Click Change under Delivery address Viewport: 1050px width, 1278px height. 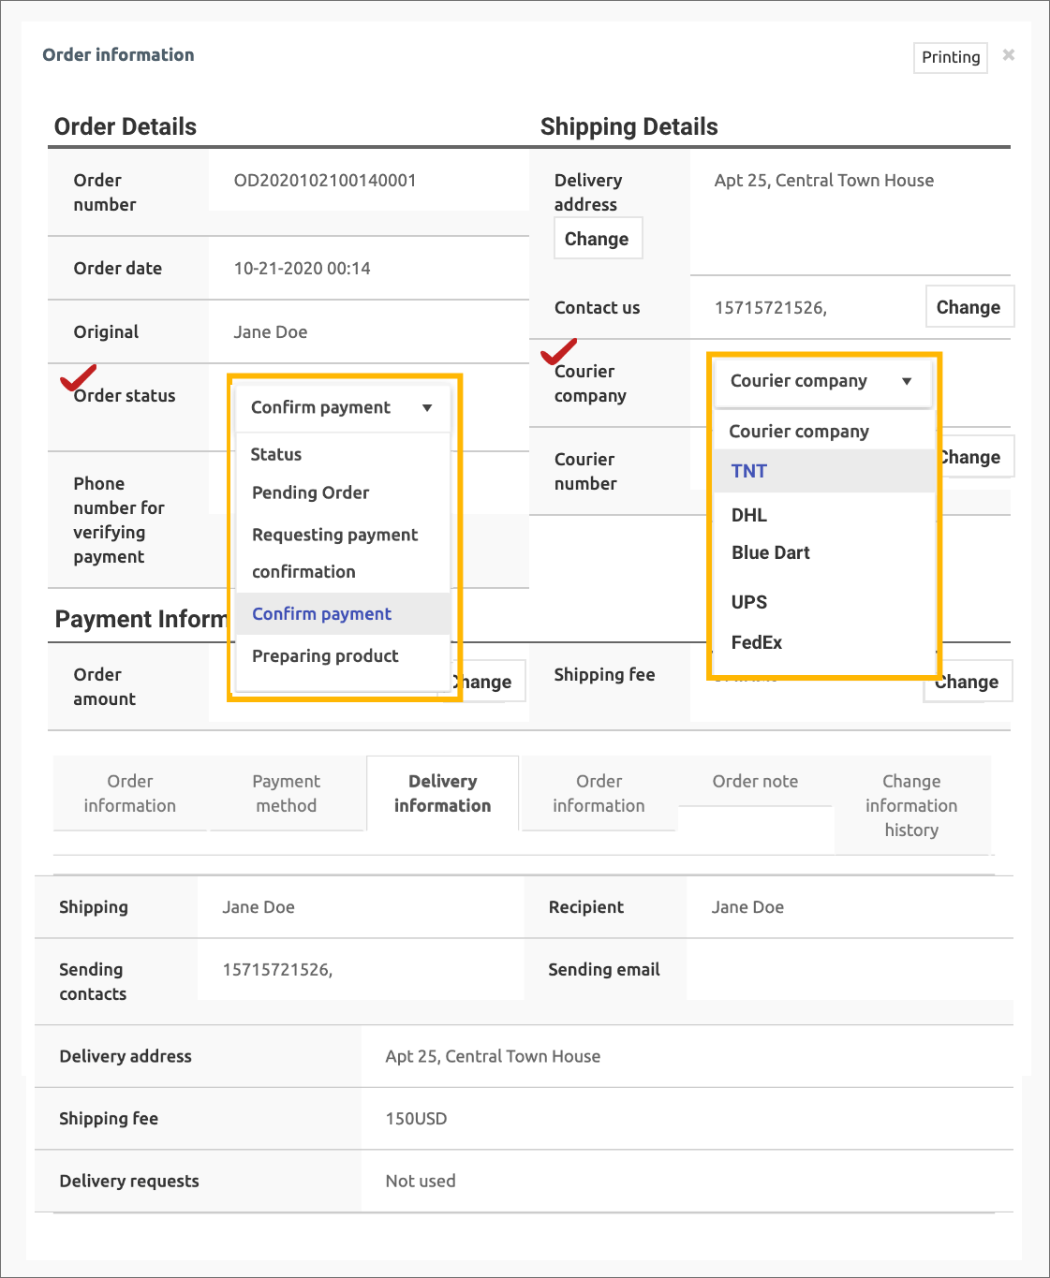(597, 239)
